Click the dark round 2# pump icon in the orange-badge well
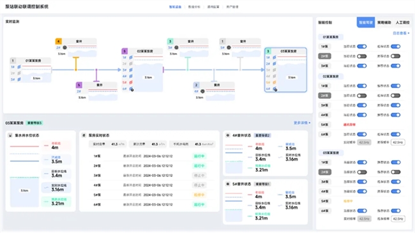The width and height of the screenshot is (415, 233). [64, 48]
